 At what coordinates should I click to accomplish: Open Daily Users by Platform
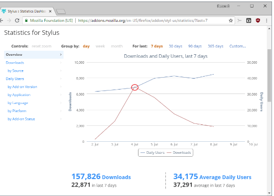(17, 111)
